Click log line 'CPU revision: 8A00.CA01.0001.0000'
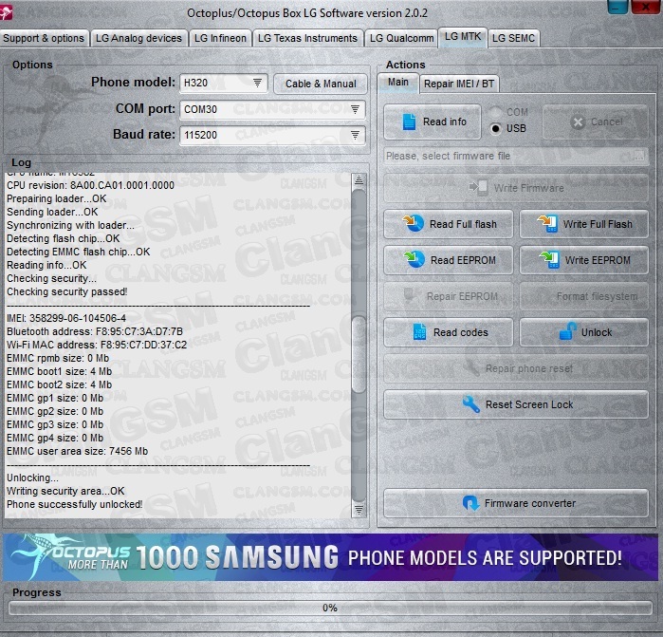The image size is (663, 637). pyautogui.click(x=90, y=185)
